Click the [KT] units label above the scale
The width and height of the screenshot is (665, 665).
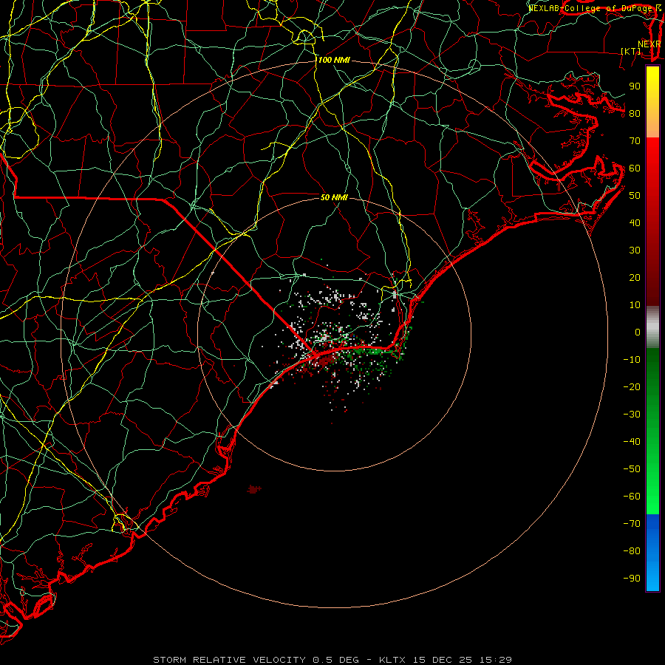[x=631, y=51]
